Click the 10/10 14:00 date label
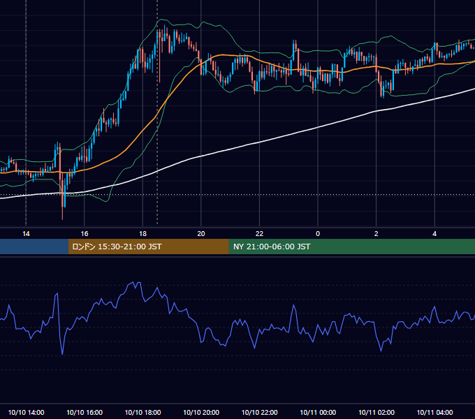Viewport: 475px width, 419px height. pos(26,412)
